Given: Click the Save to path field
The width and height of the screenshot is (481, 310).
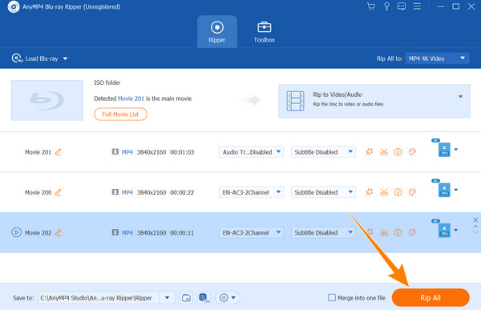Looking at the screenshot, I should (99, 298).
